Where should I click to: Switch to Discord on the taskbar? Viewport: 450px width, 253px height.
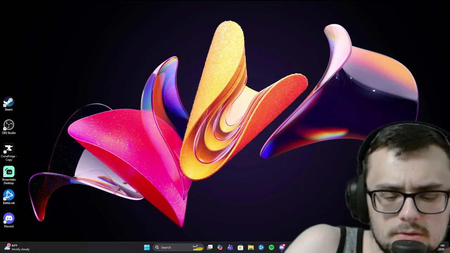(282, 247)
